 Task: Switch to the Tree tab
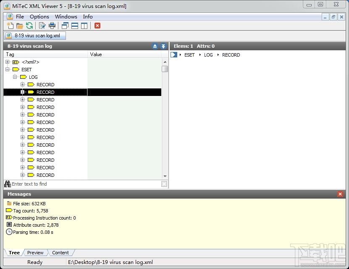pos(14,253)
